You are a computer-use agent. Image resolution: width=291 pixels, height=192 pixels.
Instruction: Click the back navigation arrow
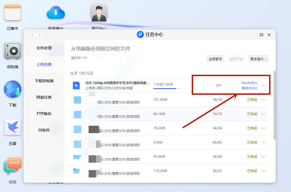[x=32, y=35]
